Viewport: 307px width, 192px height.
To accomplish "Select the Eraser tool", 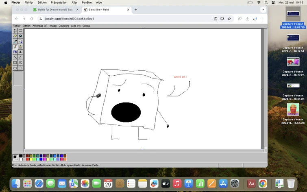I will [15, 36].
